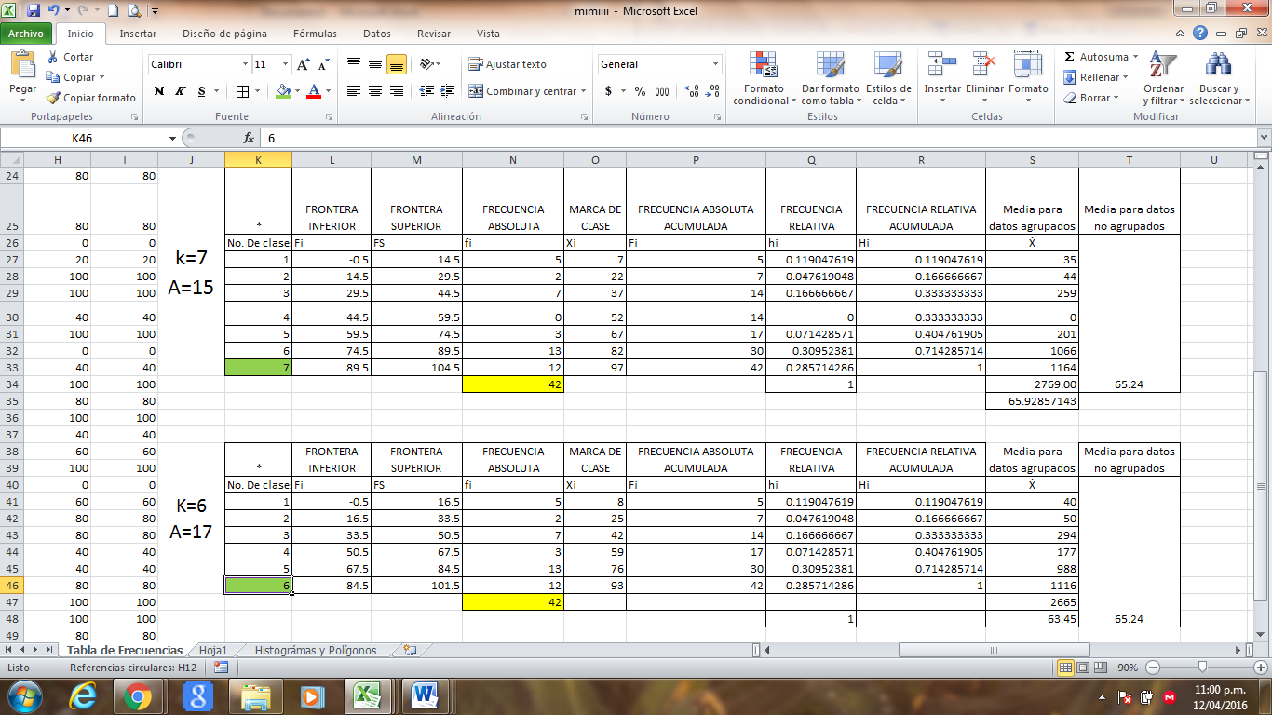The image size is (1272, 715).
Task: Expand the Calibri font name dropdown
Action: coord(246,64)
